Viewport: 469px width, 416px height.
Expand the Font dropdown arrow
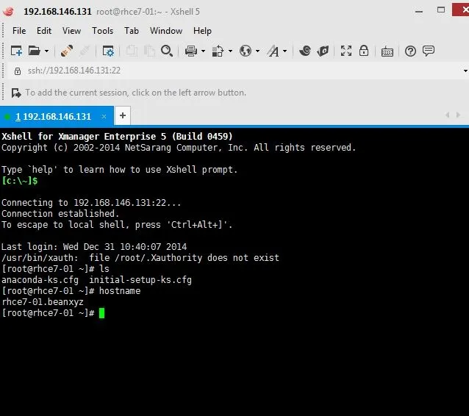[284, 51]
